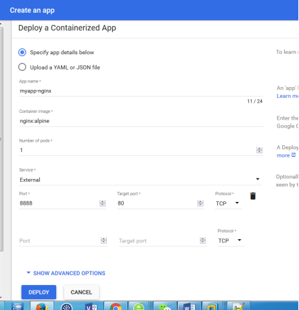Open the server manager taskbar icon
The width and height of the screenshot is (299, 310).
pos(18,306)
